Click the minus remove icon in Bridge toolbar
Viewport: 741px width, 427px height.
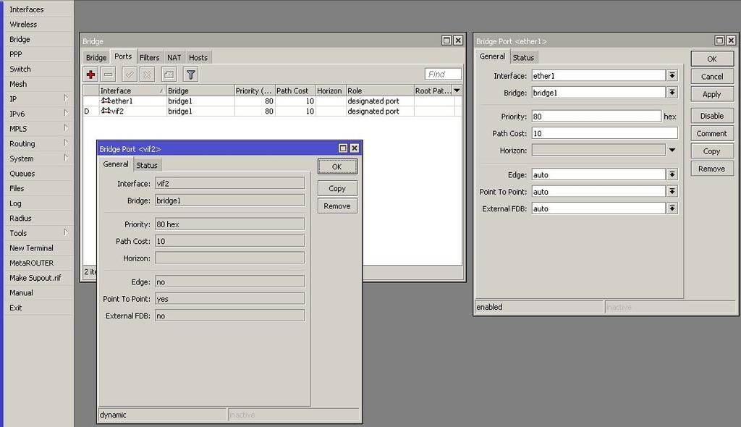109,75
